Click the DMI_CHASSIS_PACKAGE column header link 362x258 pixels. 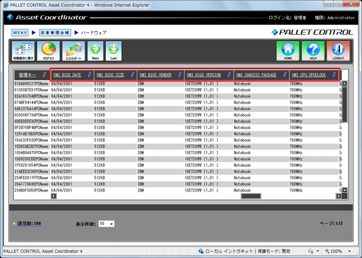(256, 75)
